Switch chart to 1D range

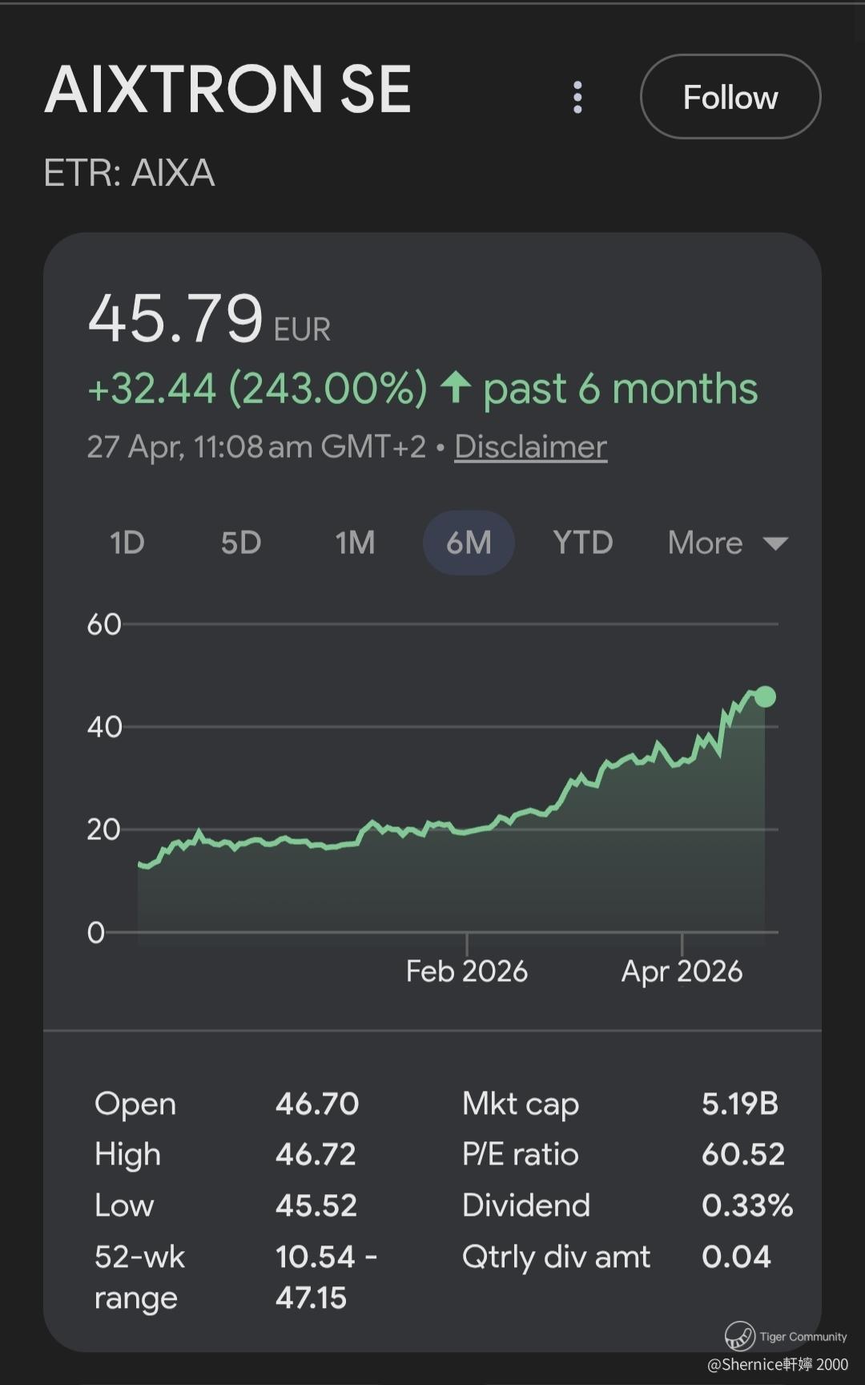[127, 543]
